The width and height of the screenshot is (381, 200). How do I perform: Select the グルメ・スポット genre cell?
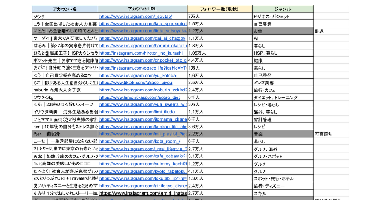coord(283,156)
